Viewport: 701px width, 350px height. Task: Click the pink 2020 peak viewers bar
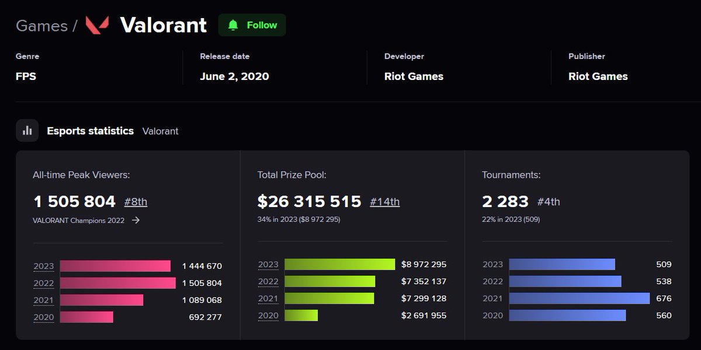[86, 317]
